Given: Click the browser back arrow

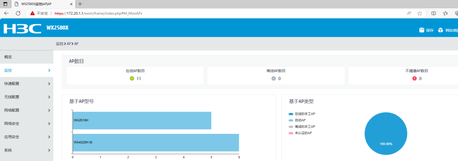Looking at the screenshot, I should click(x=6, y=13).
